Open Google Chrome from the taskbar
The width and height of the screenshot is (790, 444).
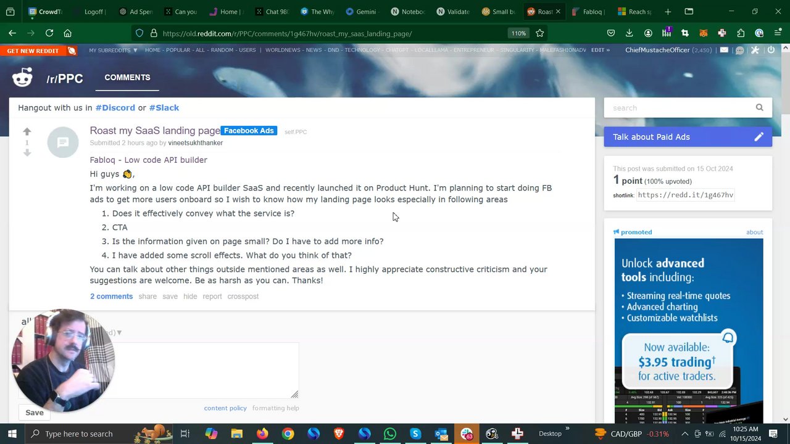point(288,434)
